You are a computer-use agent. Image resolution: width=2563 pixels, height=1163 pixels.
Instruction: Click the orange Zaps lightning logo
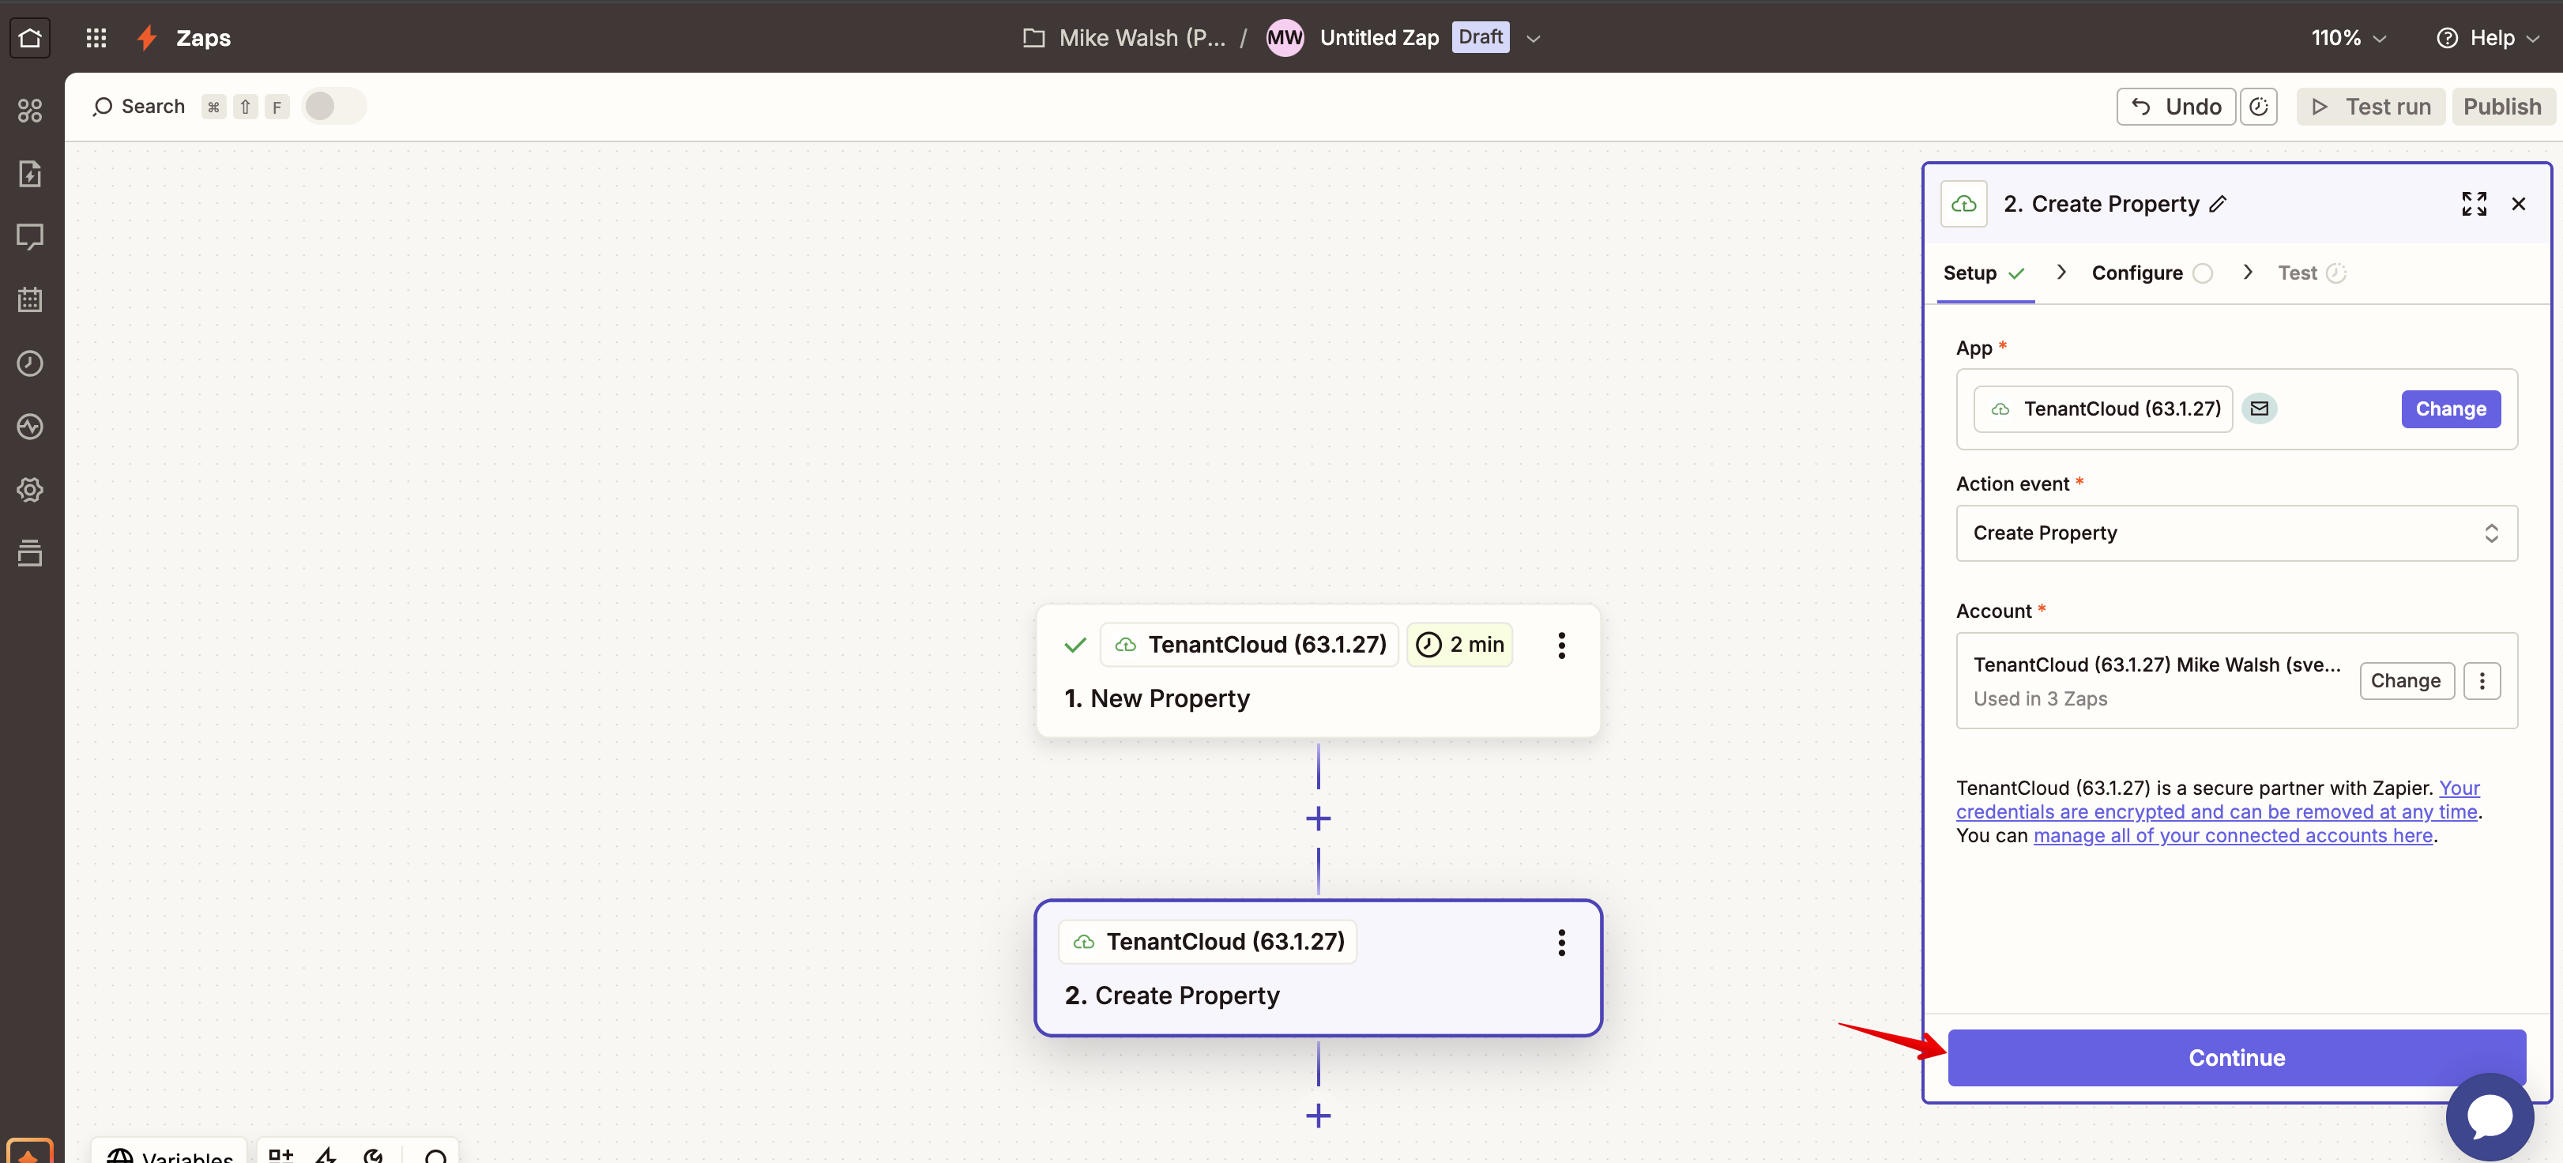click(x=147, y=38)
